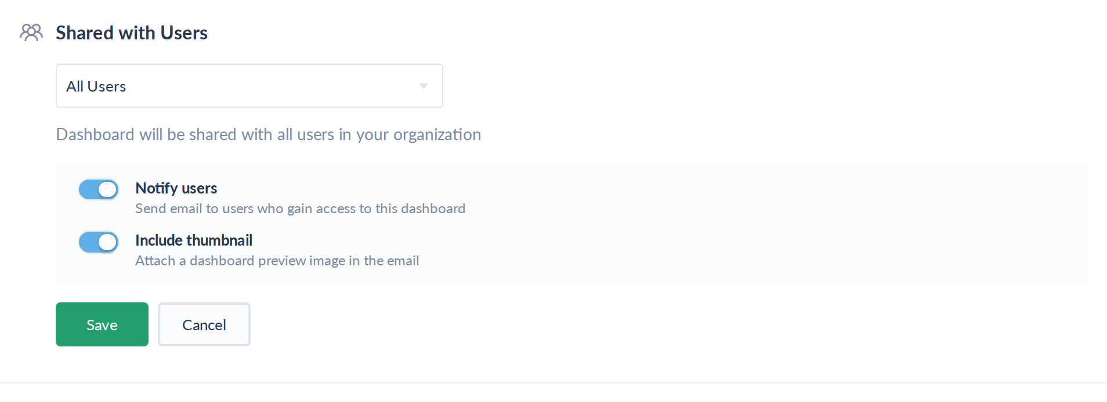Turn off the Include thumbnail switch
This screenshot has width=1107, height=402.
click(x=99, y=242)
